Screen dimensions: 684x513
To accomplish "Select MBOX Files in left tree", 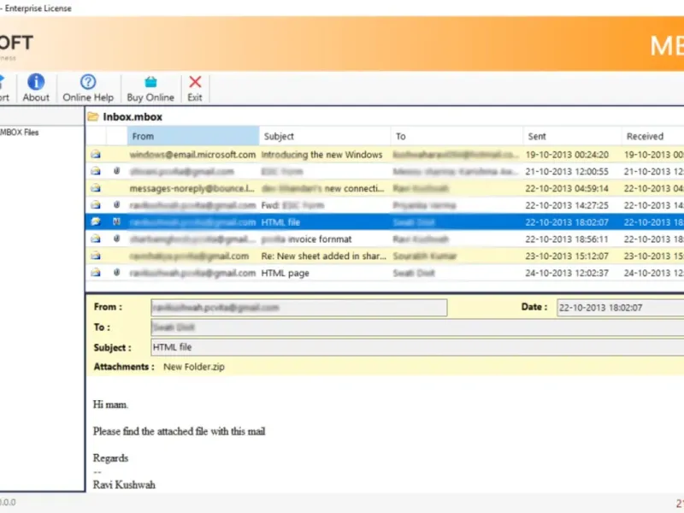I will (x=19, y=133).
